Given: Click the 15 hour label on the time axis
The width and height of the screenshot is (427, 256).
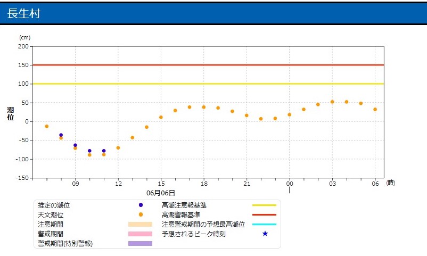Looking at the screenshot, I should [x=161, y=184].
